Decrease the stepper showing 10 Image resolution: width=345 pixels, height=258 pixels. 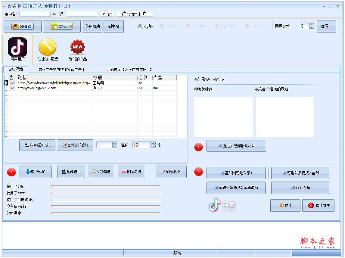coord(153,147)
